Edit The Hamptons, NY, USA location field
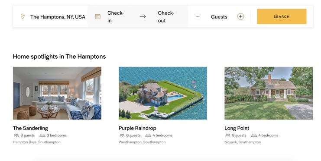321x161 pixels. pos(58,17)
